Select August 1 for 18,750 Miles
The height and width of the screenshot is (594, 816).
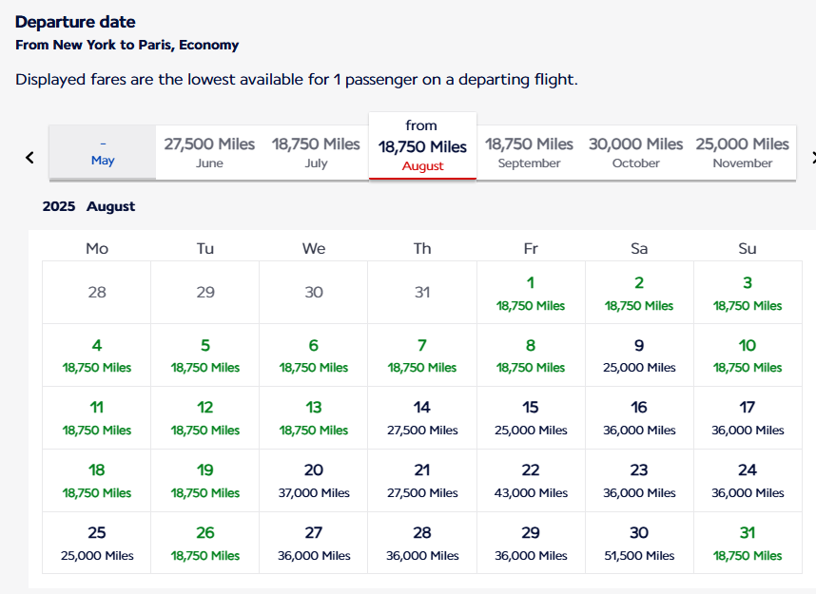pyautogui.click(x=531, y=293)
